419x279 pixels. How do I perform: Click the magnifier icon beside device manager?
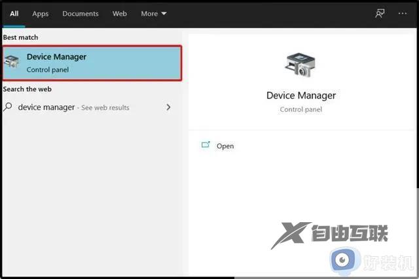coord(8,107)
